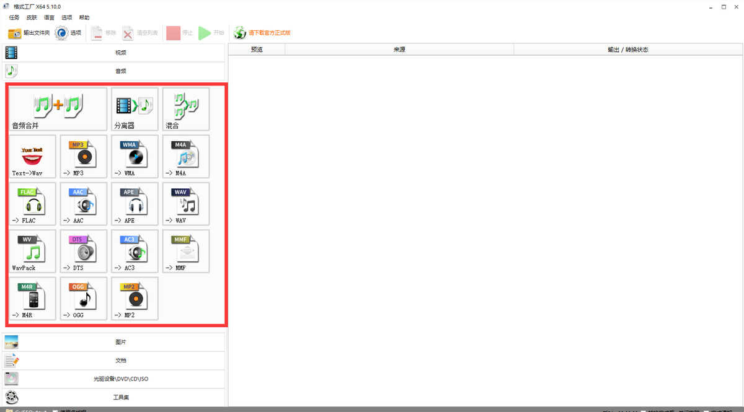The height and width of the screenshot is (412, 744).
Task: Click the Format Factory title bar icon
Action: tap(6, 6)
